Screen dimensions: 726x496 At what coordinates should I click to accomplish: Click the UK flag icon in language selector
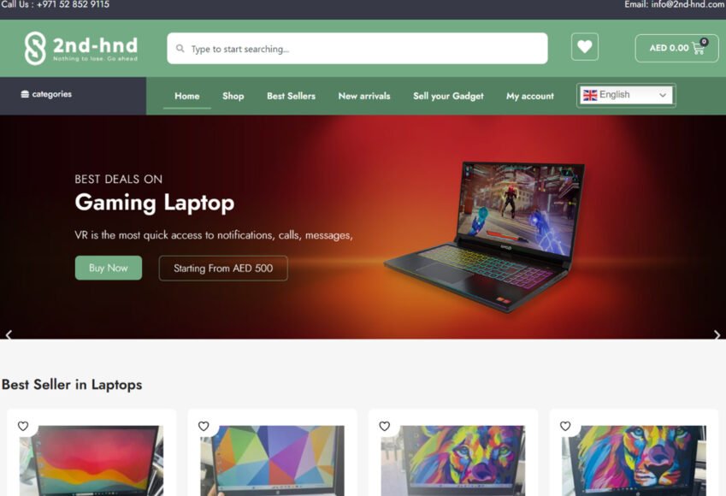pyautogui.click(x=590, y=95)
